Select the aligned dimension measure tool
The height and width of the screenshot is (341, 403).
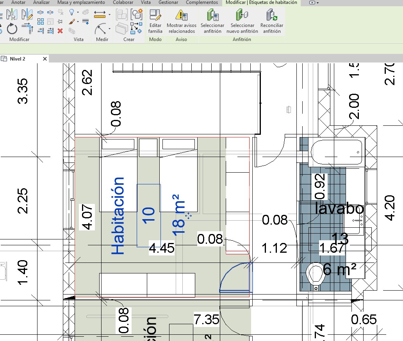point(102,29)
